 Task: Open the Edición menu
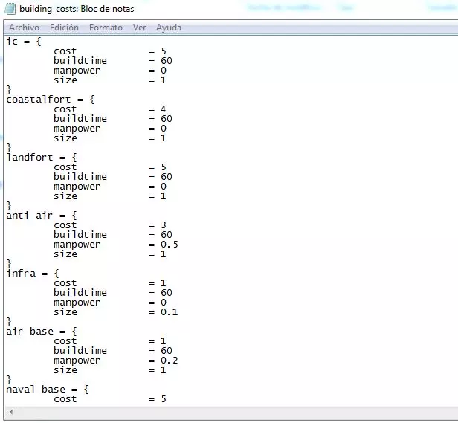(x=64, y=28)
